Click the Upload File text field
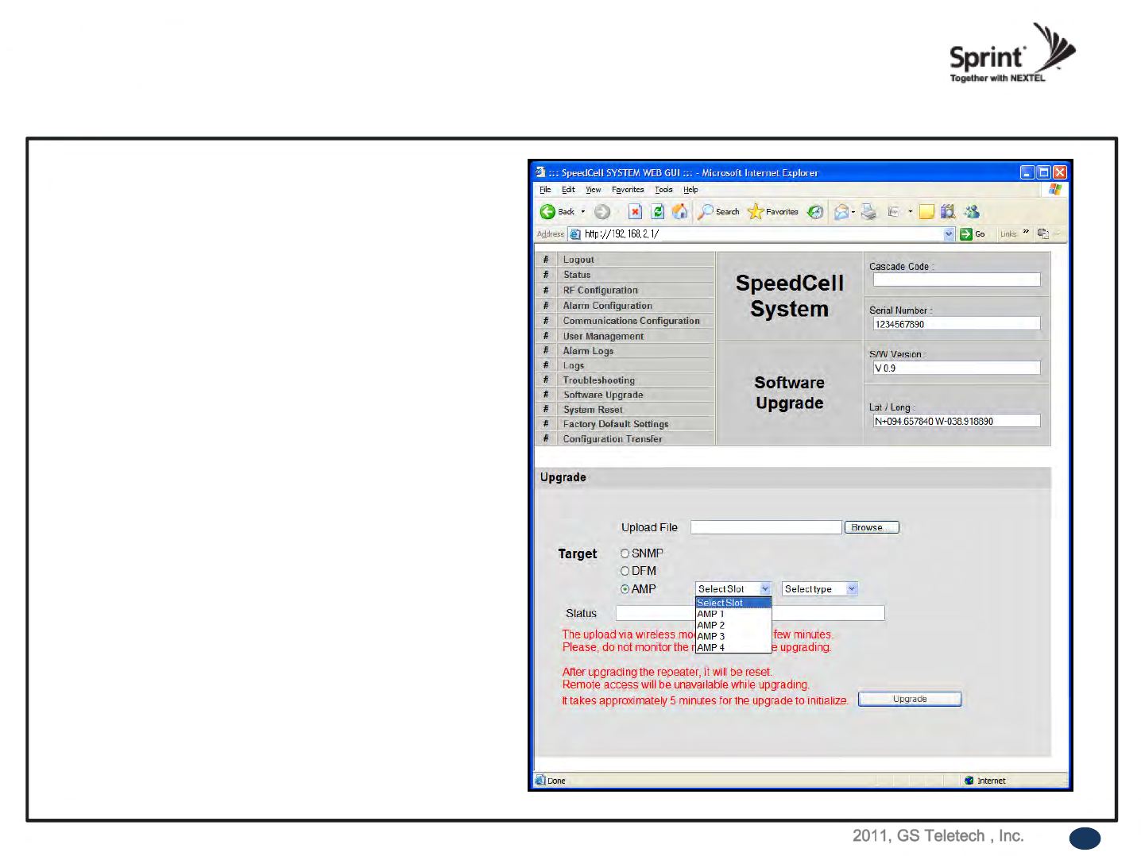Viewport: 1141px width, 856px height. click(766, 527)
